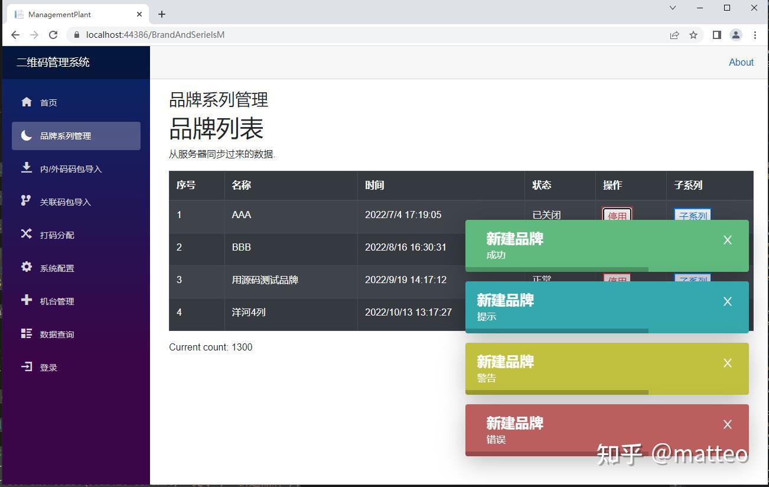The width and height of the screenshot is (769, 487).
Task: Maximize the browser window
Action: click(727, 8)
